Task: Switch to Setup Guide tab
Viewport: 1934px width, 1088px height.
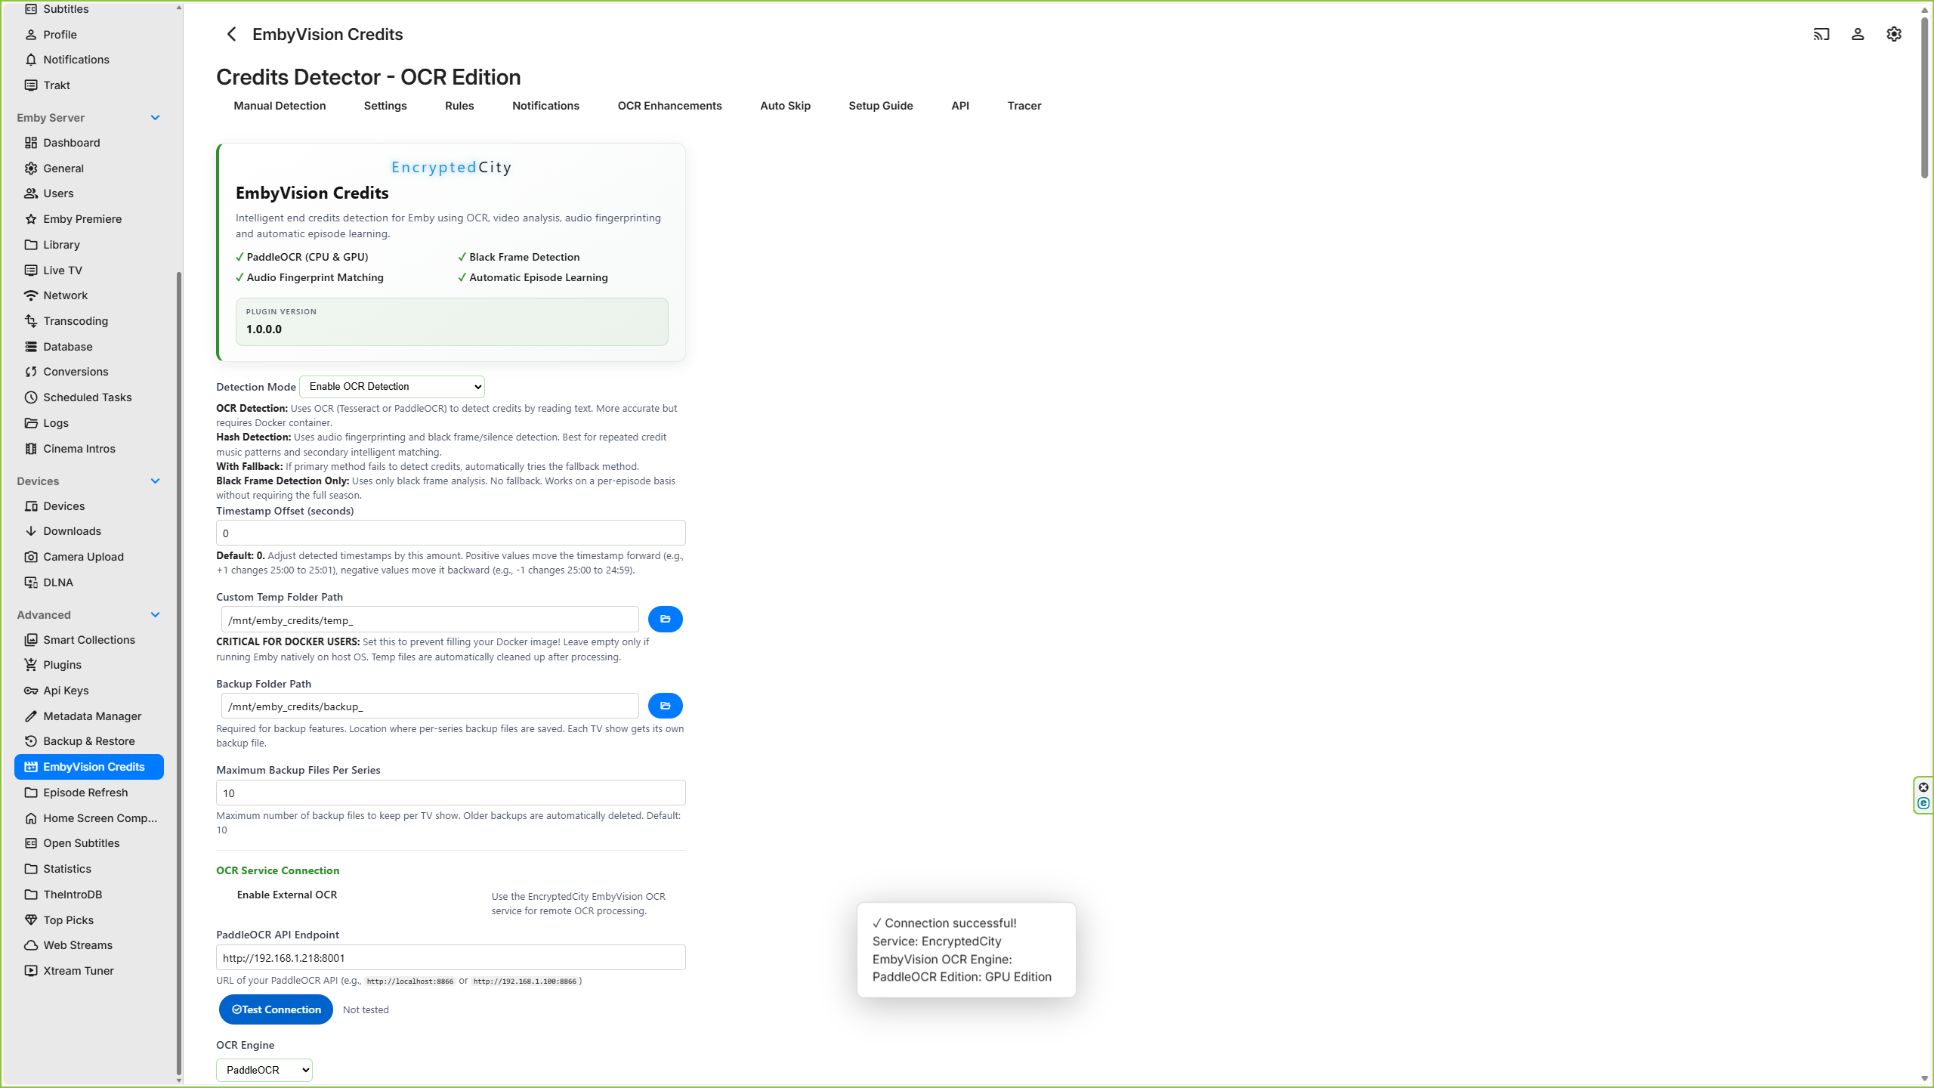Action: [880, 106]
